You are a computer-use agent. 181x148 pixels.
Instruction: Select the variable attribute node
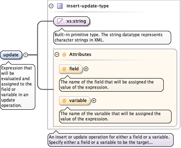coord(75,101)
